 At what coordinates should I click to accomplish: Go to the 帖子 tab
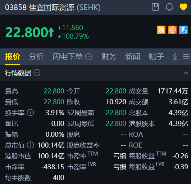tap(156, 57)
